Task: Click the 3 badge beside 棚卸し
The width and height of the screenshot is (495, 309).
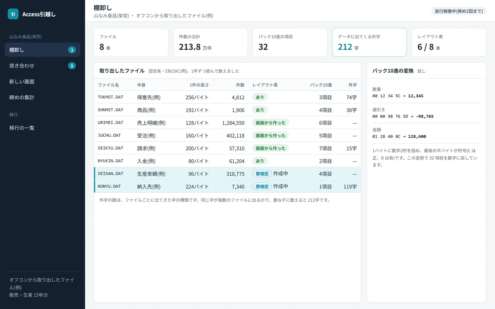Action: coord(72,50)
